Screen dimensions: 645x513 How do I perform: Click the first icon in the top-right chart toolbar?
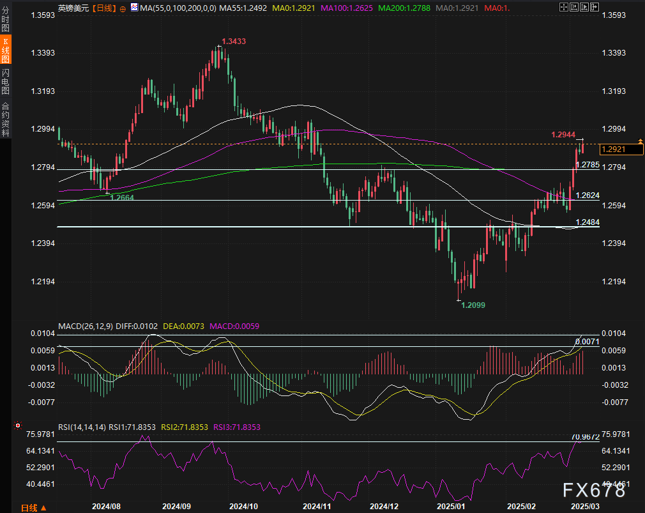pyautogui.click(x=563, y=8)
